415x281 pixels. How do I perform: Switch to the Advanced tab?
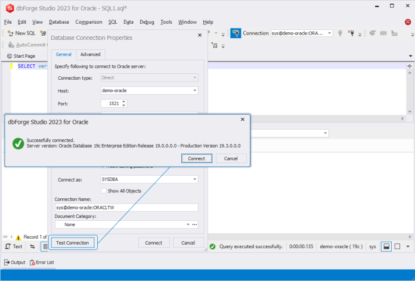91,54
